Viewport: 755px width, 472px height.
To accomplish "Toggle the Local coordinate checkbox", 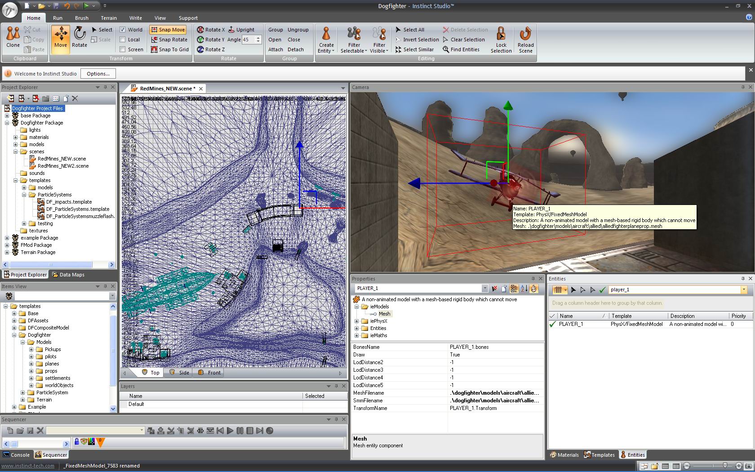I will point(122,40).
